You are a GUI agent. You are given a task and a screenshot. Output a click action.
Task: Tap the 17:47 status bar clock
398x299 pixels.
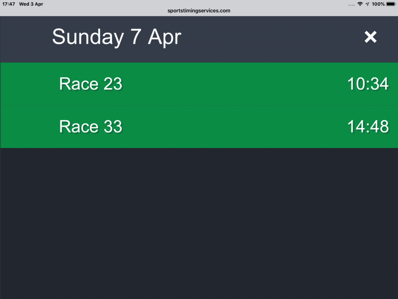(9, 4)
